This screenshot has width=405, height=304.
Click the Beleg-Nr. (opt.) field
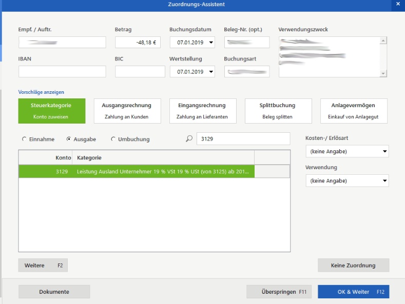(247, 43)
